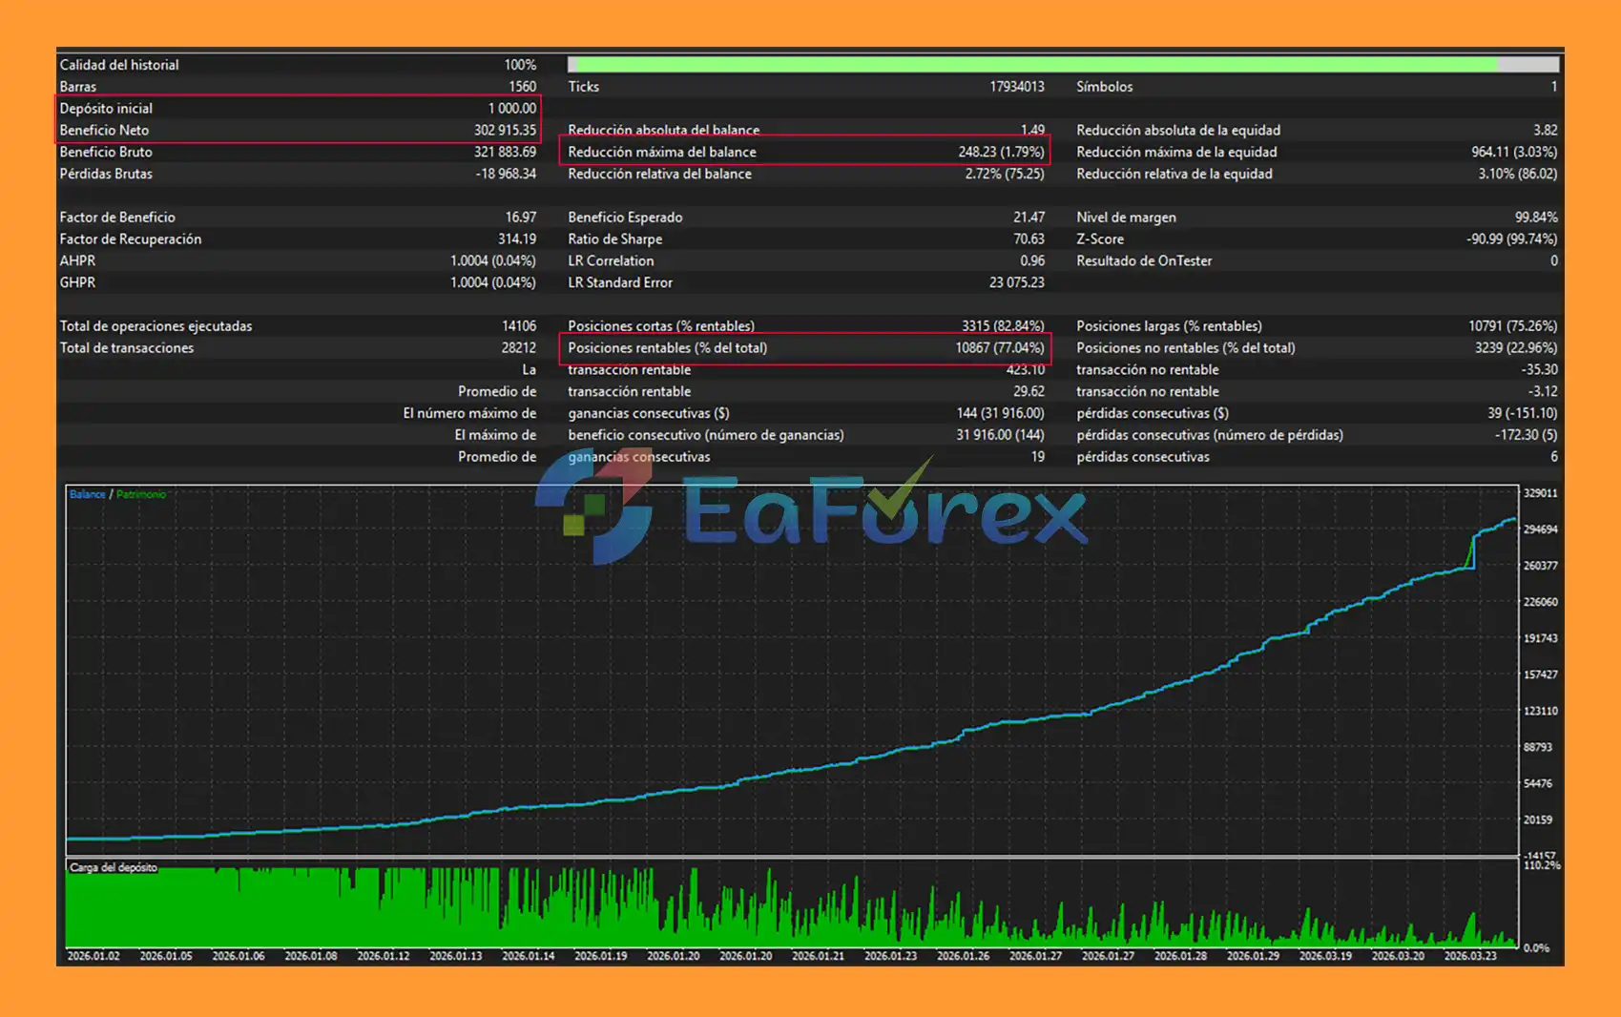Click the Beneficio Neto value 302 915.35
The image size is (1621, 1017).
505,130
